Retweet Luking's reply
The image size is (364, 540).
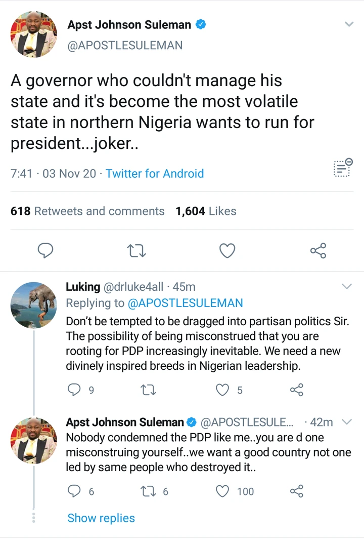point(148,390)
